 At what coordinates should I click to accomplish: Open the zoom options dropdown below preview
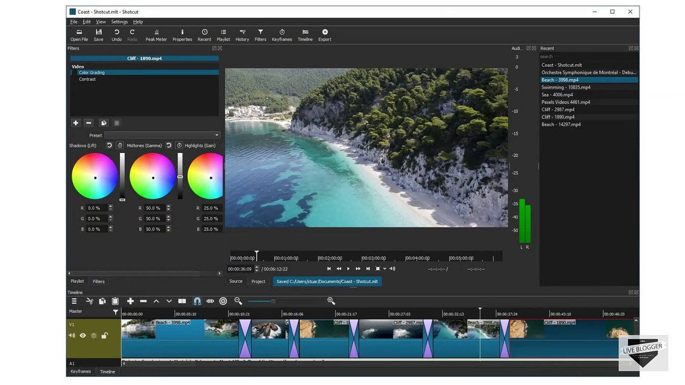point(384,269)
